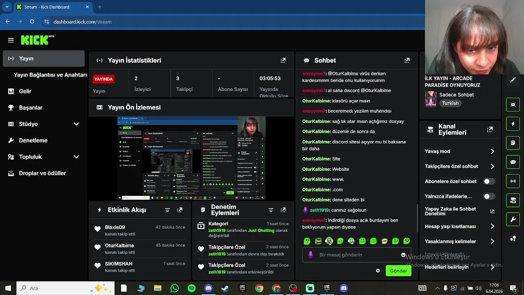Toggle wrench tools widget in right toolbar
524x295 pixels.
click(513, 219)
